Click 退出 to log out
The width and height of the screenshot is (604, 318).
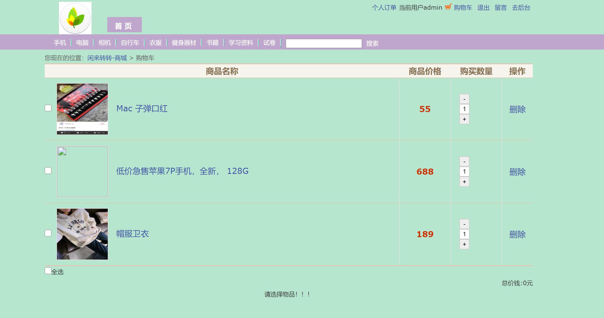tap(483, 8)
